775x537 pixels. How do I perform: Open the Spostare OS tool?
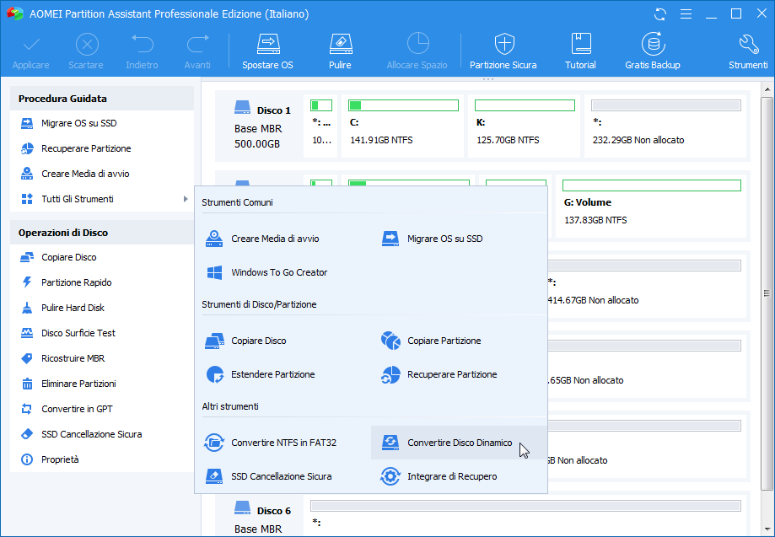tap(267, 51)
